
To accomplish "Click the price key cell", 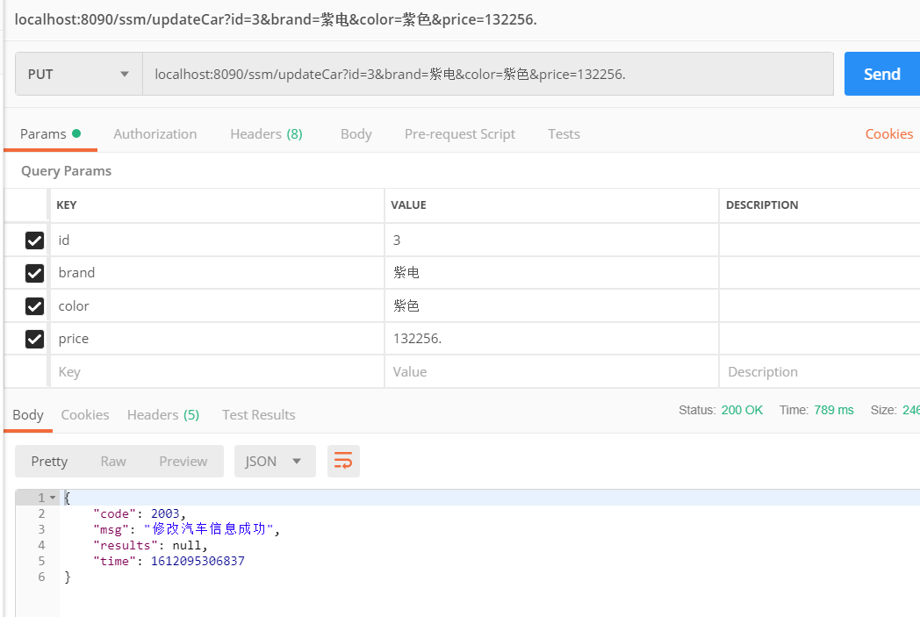I will tap(217, 339).
